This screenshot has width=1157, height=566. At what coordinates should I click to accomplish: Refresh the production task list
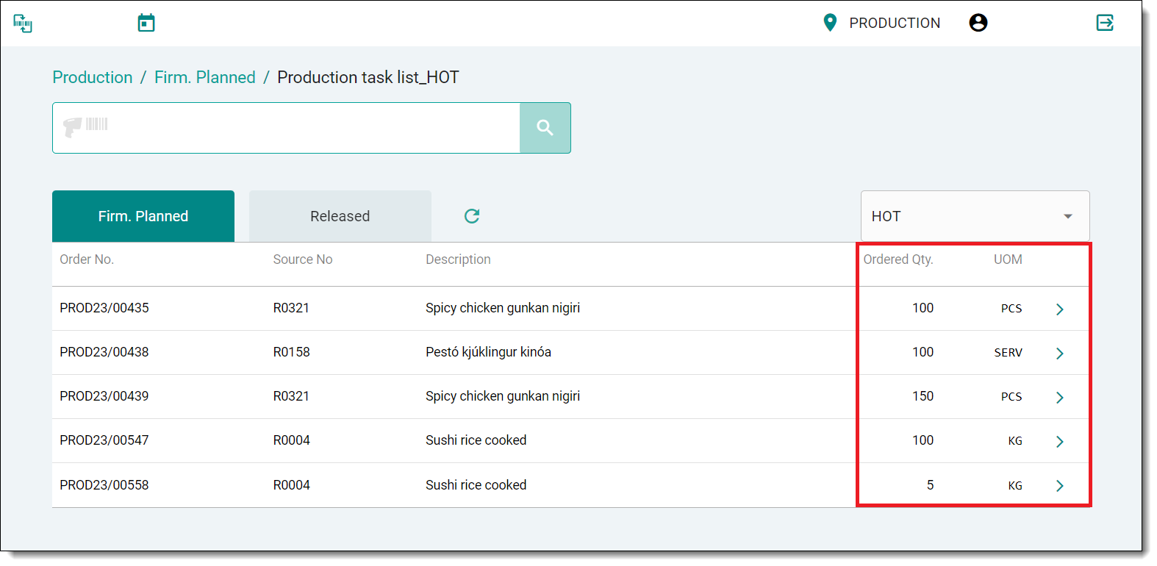(x=472, y=216)
